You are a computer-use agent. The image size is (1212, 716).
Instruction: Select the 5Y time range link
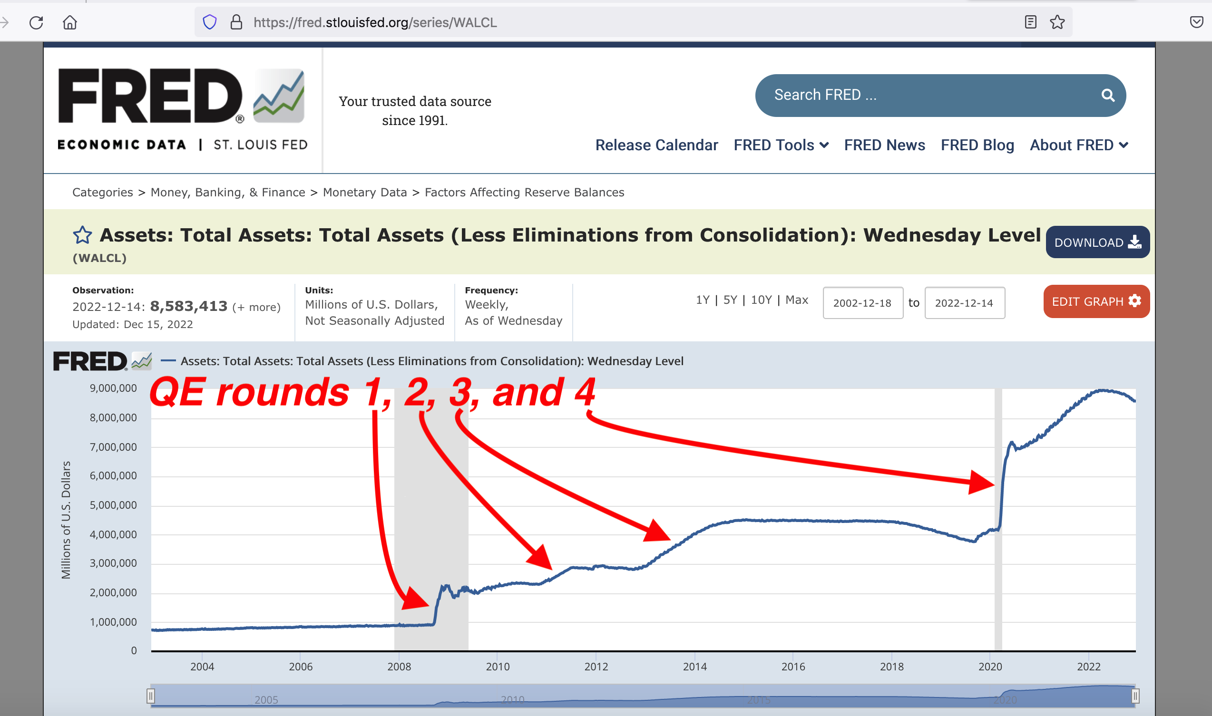[730, 300]
